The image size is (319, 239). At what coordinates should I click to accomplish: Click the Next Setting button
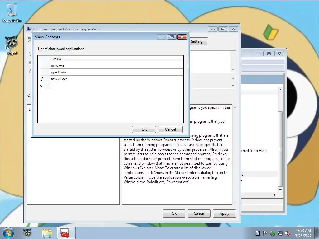[x=199, y=41]
